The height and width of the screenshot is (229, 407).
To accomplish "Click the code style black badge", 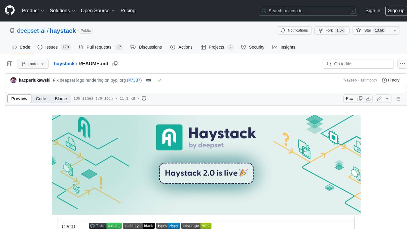I will click(139, 226).
